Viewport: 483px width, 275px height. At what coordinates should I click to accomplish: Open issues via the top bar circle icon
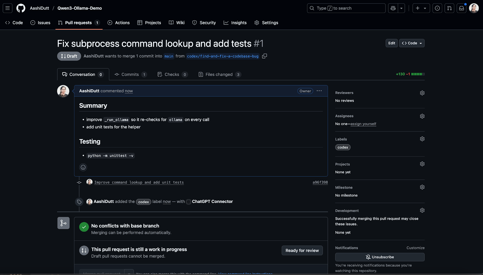tap(437, 8)
